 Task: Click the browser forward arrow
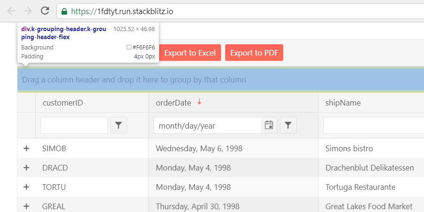click(x=28, y=11)
